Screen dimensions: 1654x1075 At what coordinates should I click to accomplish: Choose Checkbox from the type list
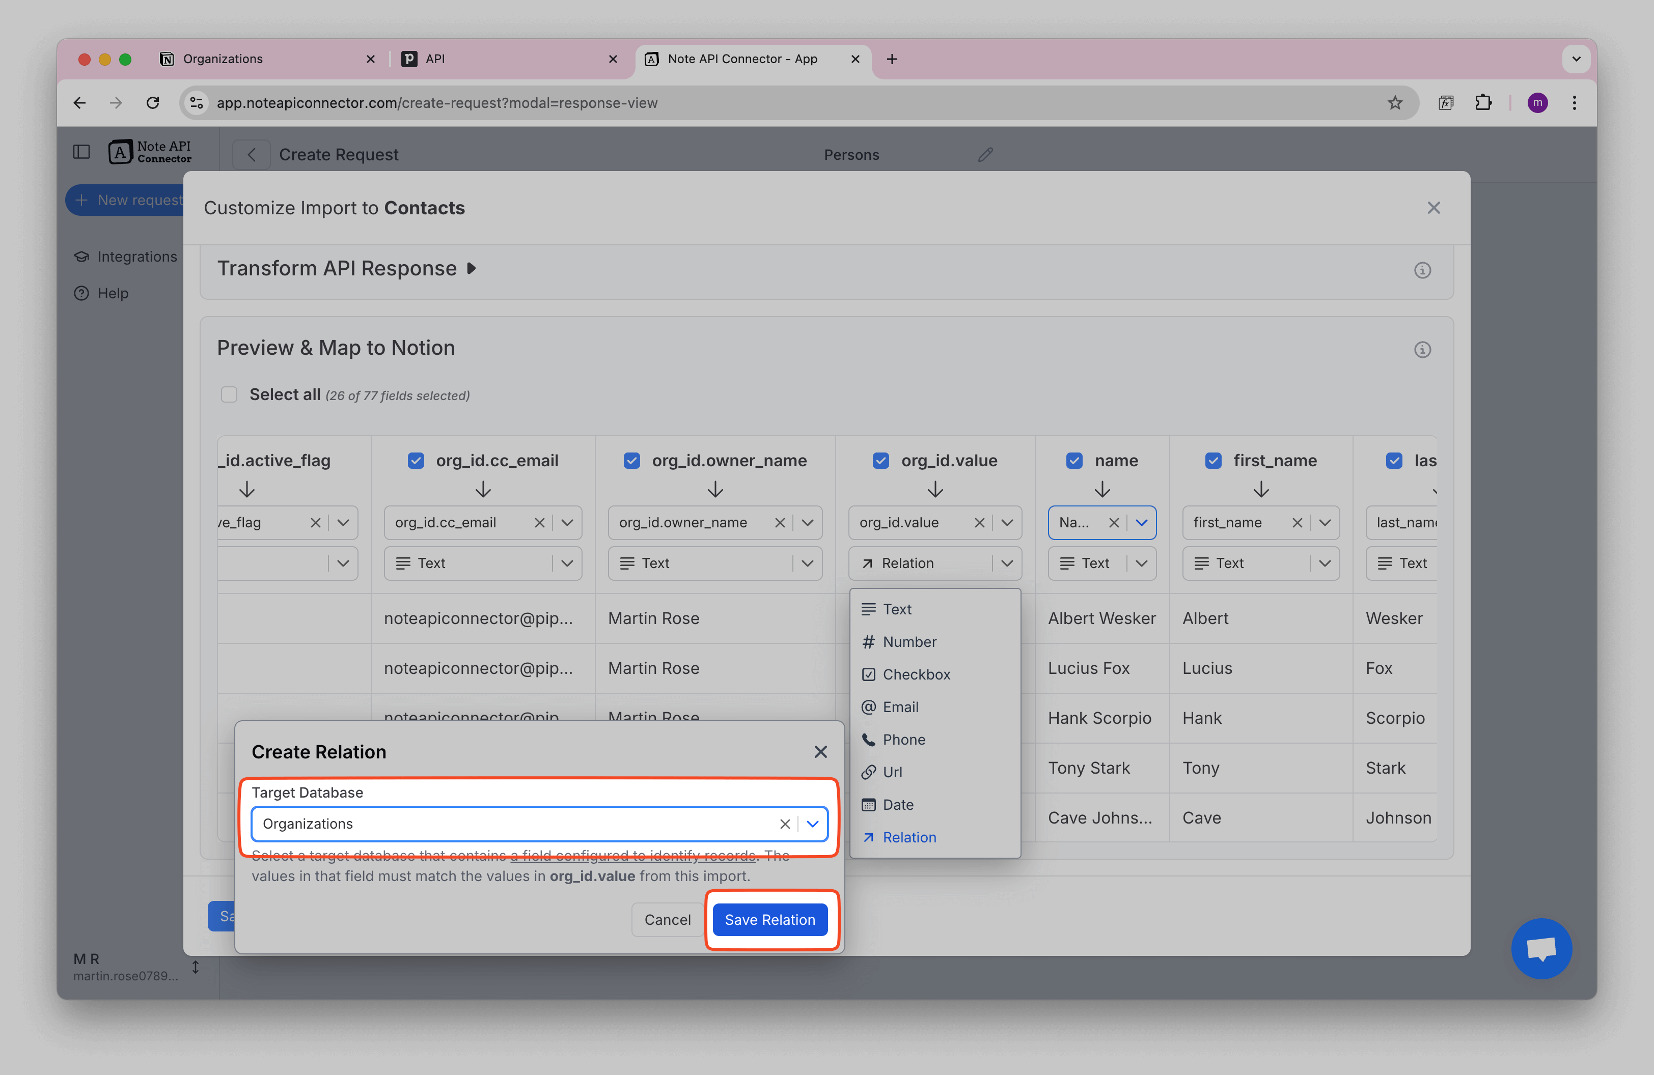pos(935,674)
